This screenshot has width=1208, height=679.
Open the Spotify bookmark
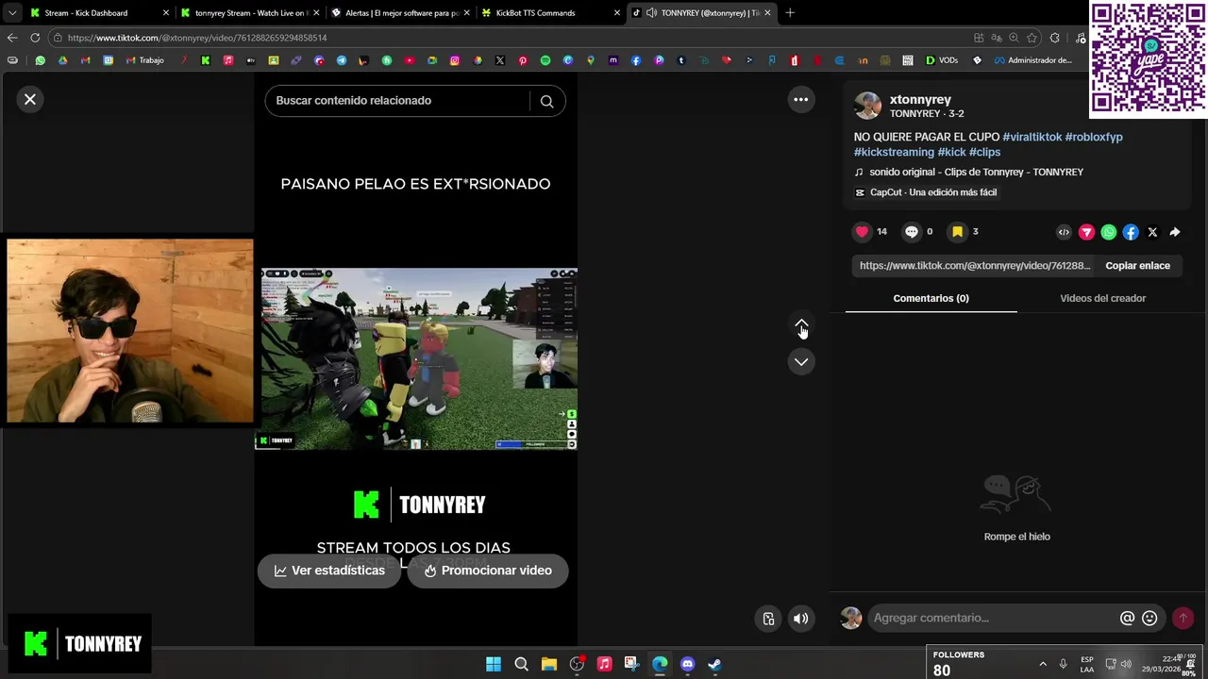545,60
